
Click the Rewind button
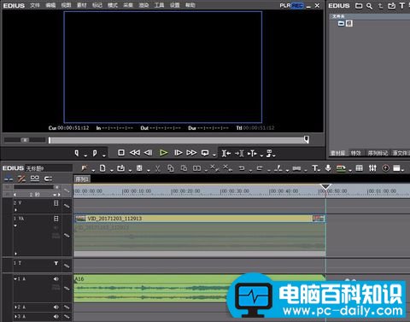[135, 153]
